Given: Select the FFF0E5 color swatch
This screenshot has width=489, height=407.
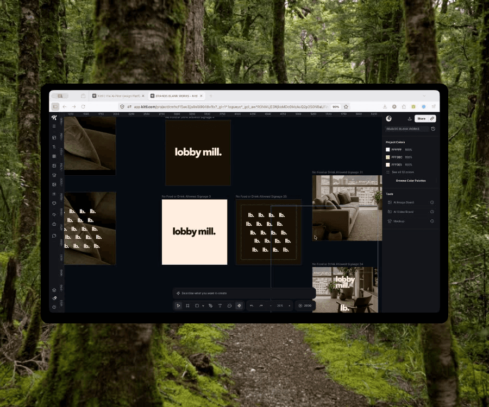Looking at the screenshot, I should point(387,165).
